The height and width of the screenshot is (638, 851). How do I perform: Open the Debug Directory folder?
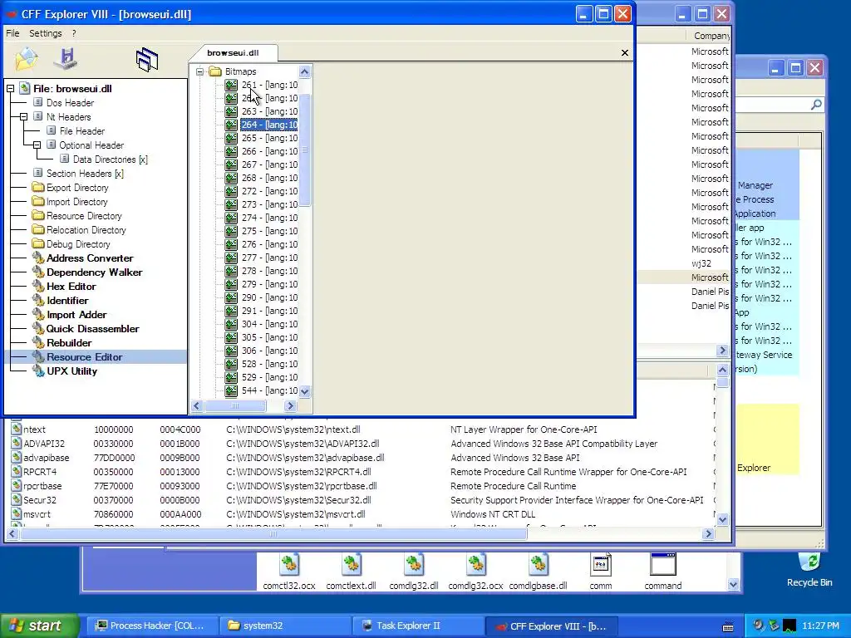77,244
